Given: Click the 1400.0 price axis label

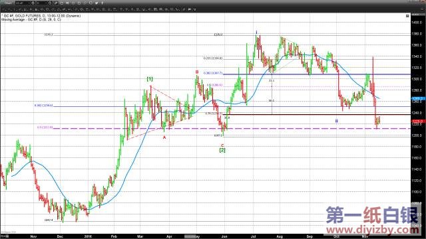Looking at the screenshot, I should (x=417, y=23).
